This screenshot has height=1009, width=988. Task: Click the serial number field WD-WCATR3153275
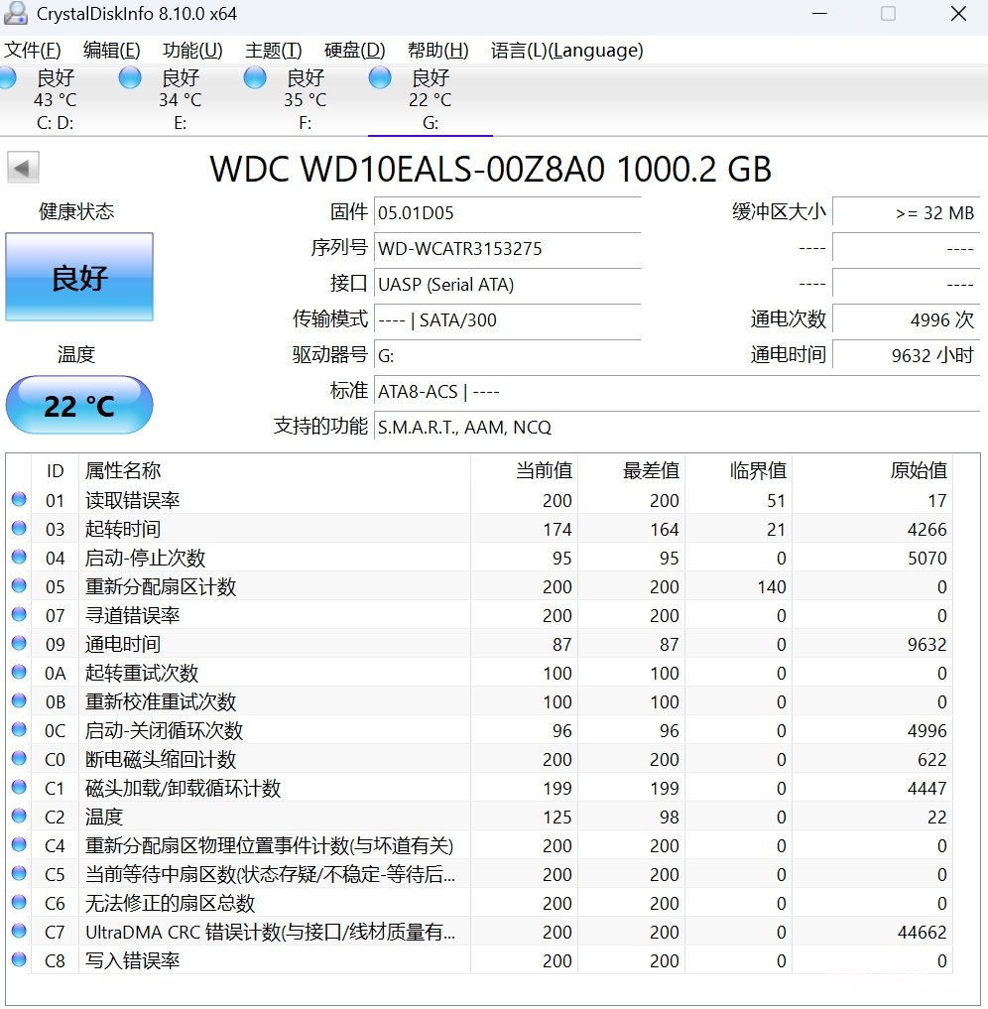[x=506, y=249]
